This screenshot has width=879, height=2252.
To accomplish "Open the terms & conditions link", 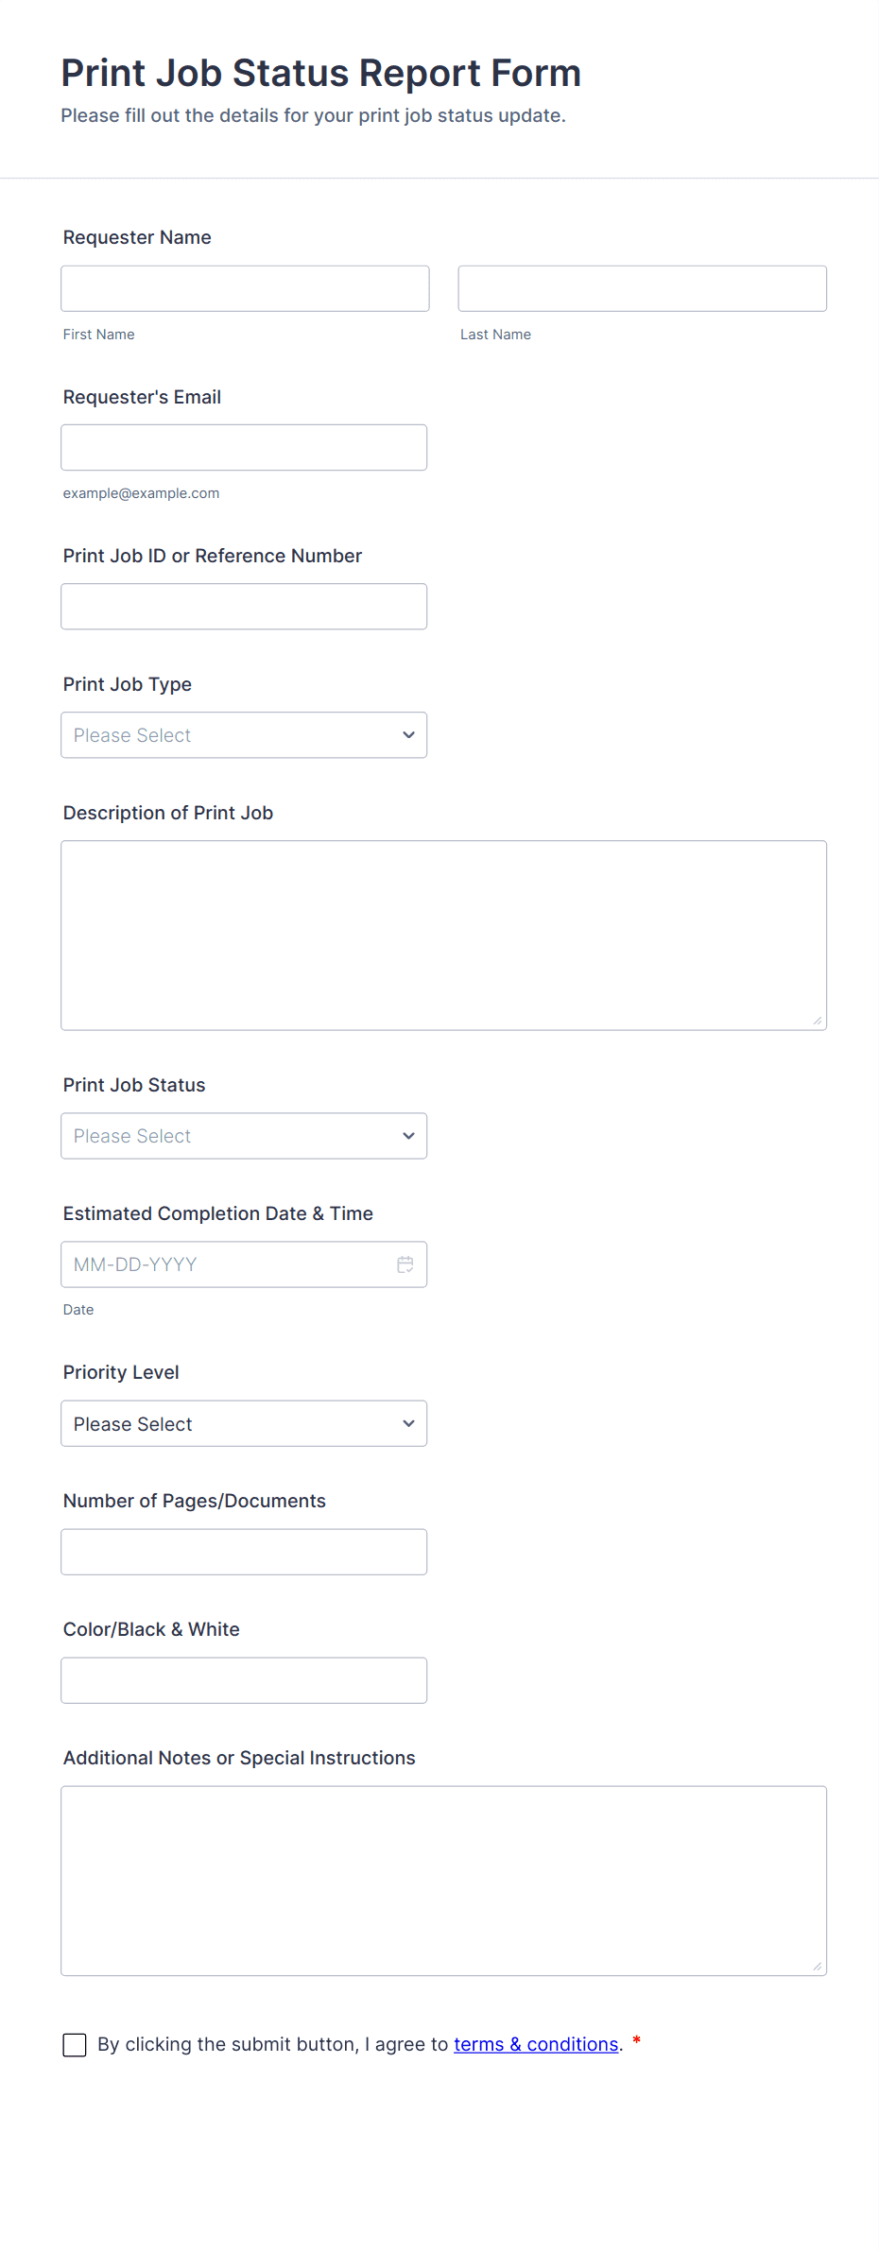I will click(536, 2044).
